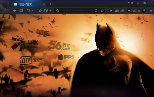Open the bookmarks book icon
Viewport: 154px width, 97px height.
(x=21, y=10)
